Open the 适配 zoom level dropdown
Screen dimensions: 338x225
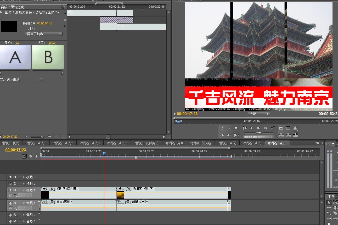(x=259, y=114)
